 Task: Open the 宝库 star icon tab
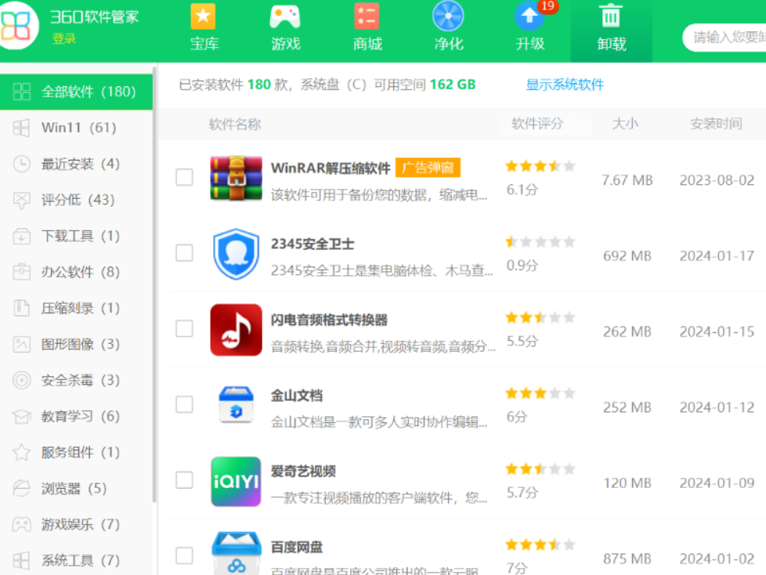pyautogui.click(x=203, y=16)
